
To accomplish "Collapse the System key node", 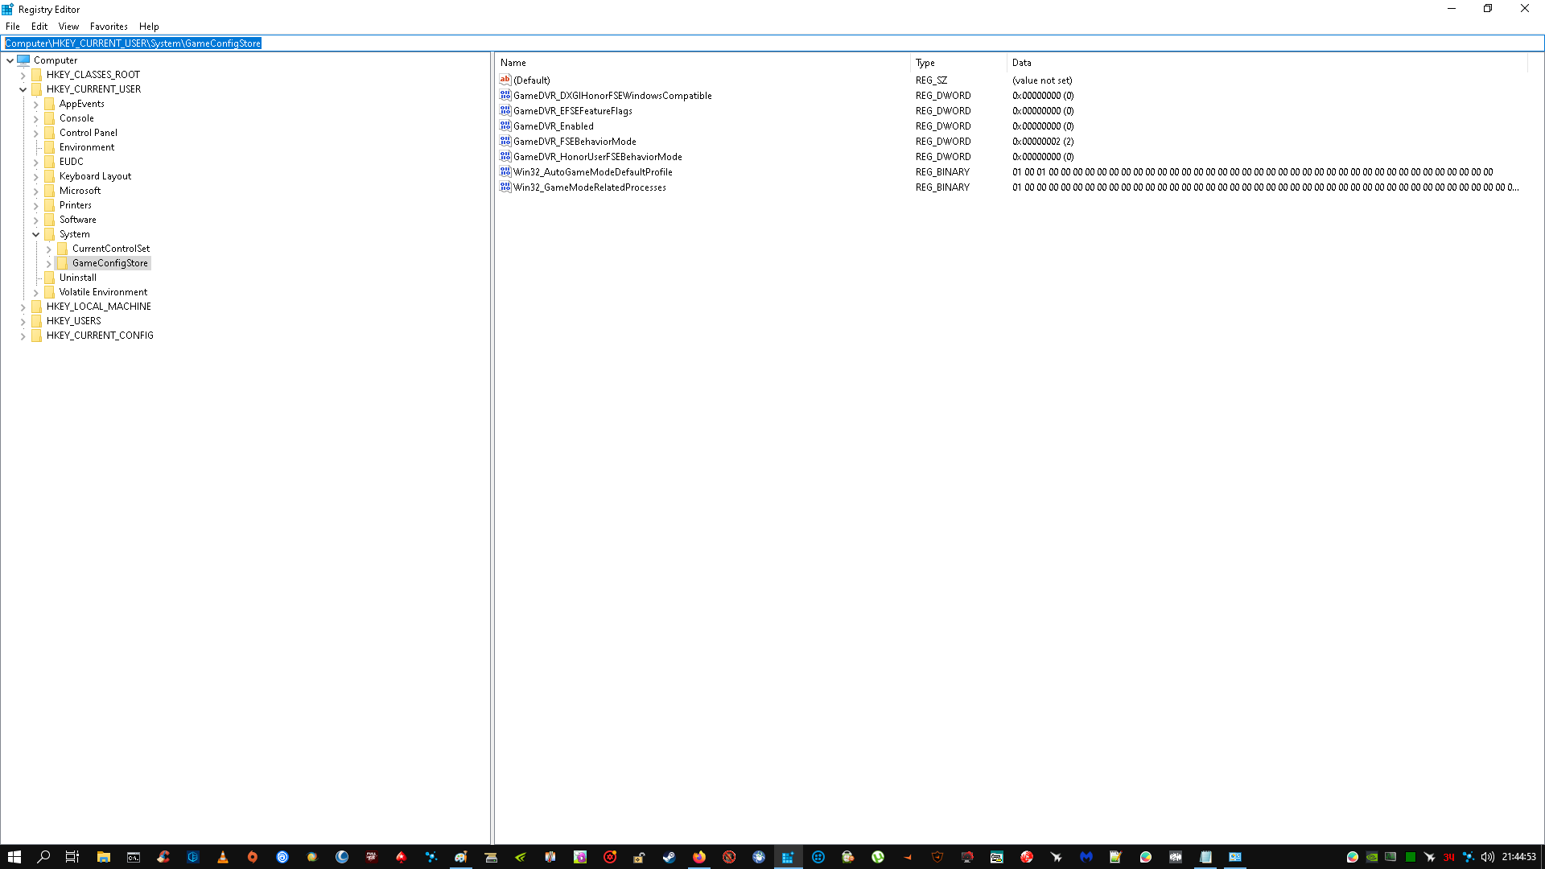I will tap(35, 234).
